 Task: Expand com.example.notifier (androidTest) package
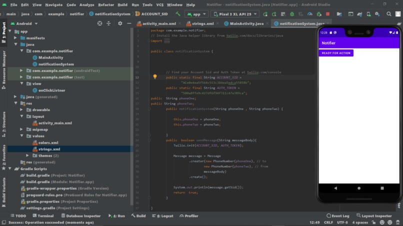[x=21, y=70]
